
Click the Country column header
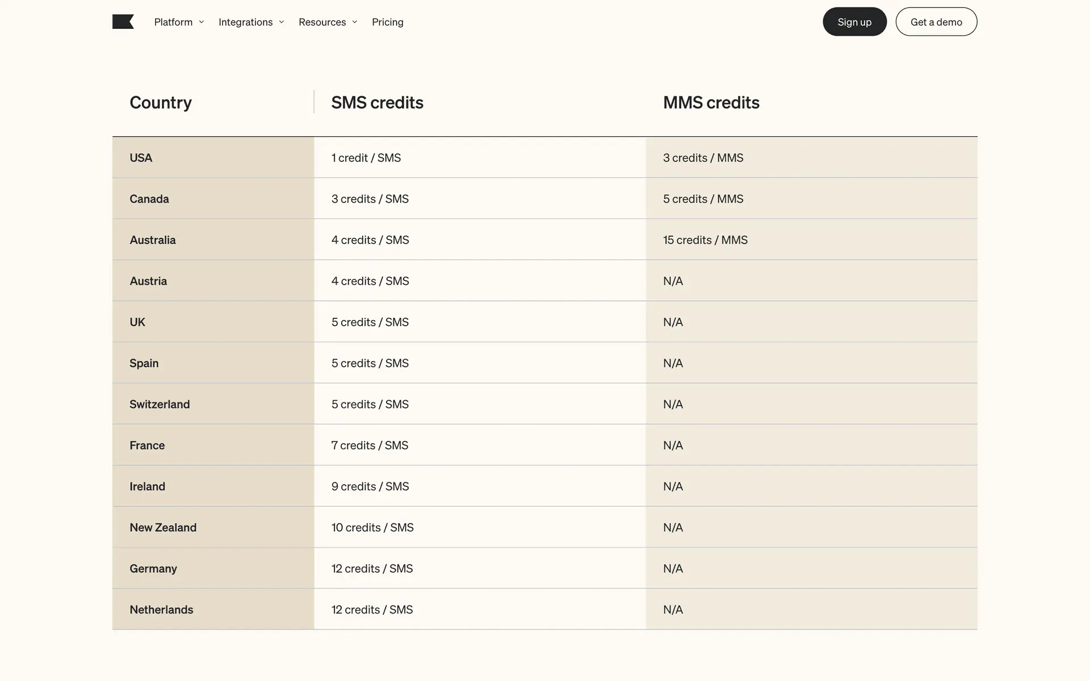pos(161,103)
